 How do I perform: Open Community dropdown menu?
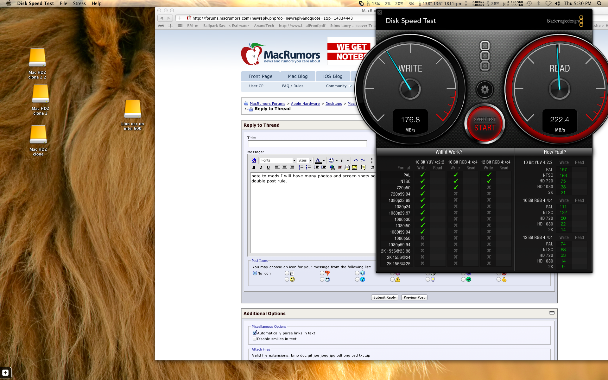click(x=339, y=86)
